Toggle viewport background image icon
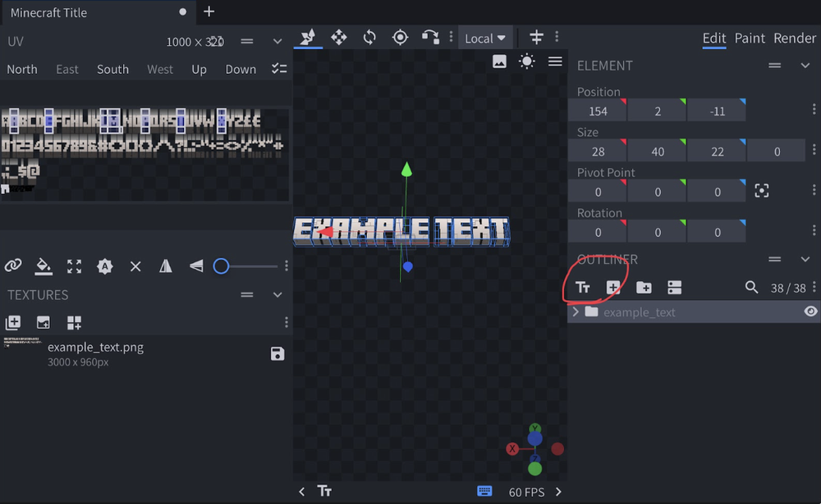Screen dimensions: 821x504 [499, 61]
